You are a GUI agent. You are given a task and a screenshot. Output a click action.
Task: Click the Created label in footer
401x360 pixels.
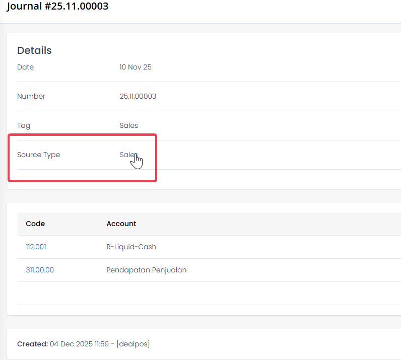point(32,344)
